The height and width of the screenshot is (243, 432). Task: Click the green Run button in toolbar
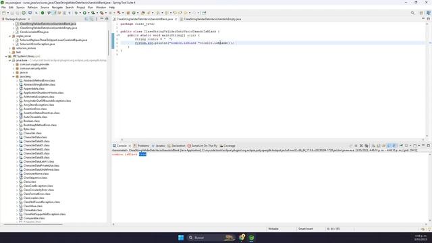click(84, 13)
